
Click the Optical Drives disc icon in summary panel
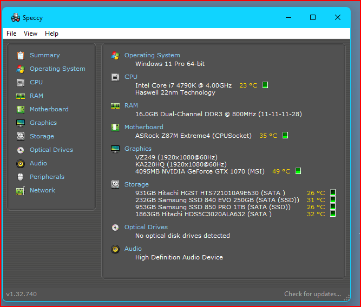pyautogui.click(x=115, y=228)
